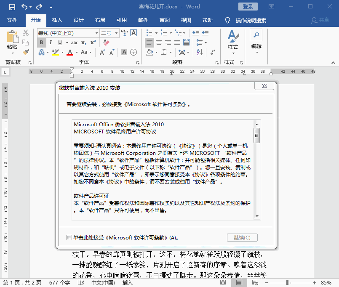Align text right
Screen dimensions: 339x287
(168, 43)
